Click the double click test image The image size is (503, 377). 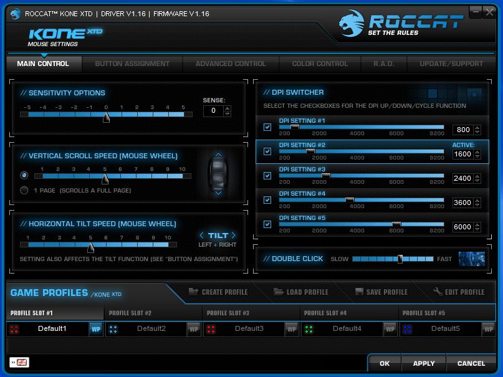pyautogui.click(x=471, y=259)
